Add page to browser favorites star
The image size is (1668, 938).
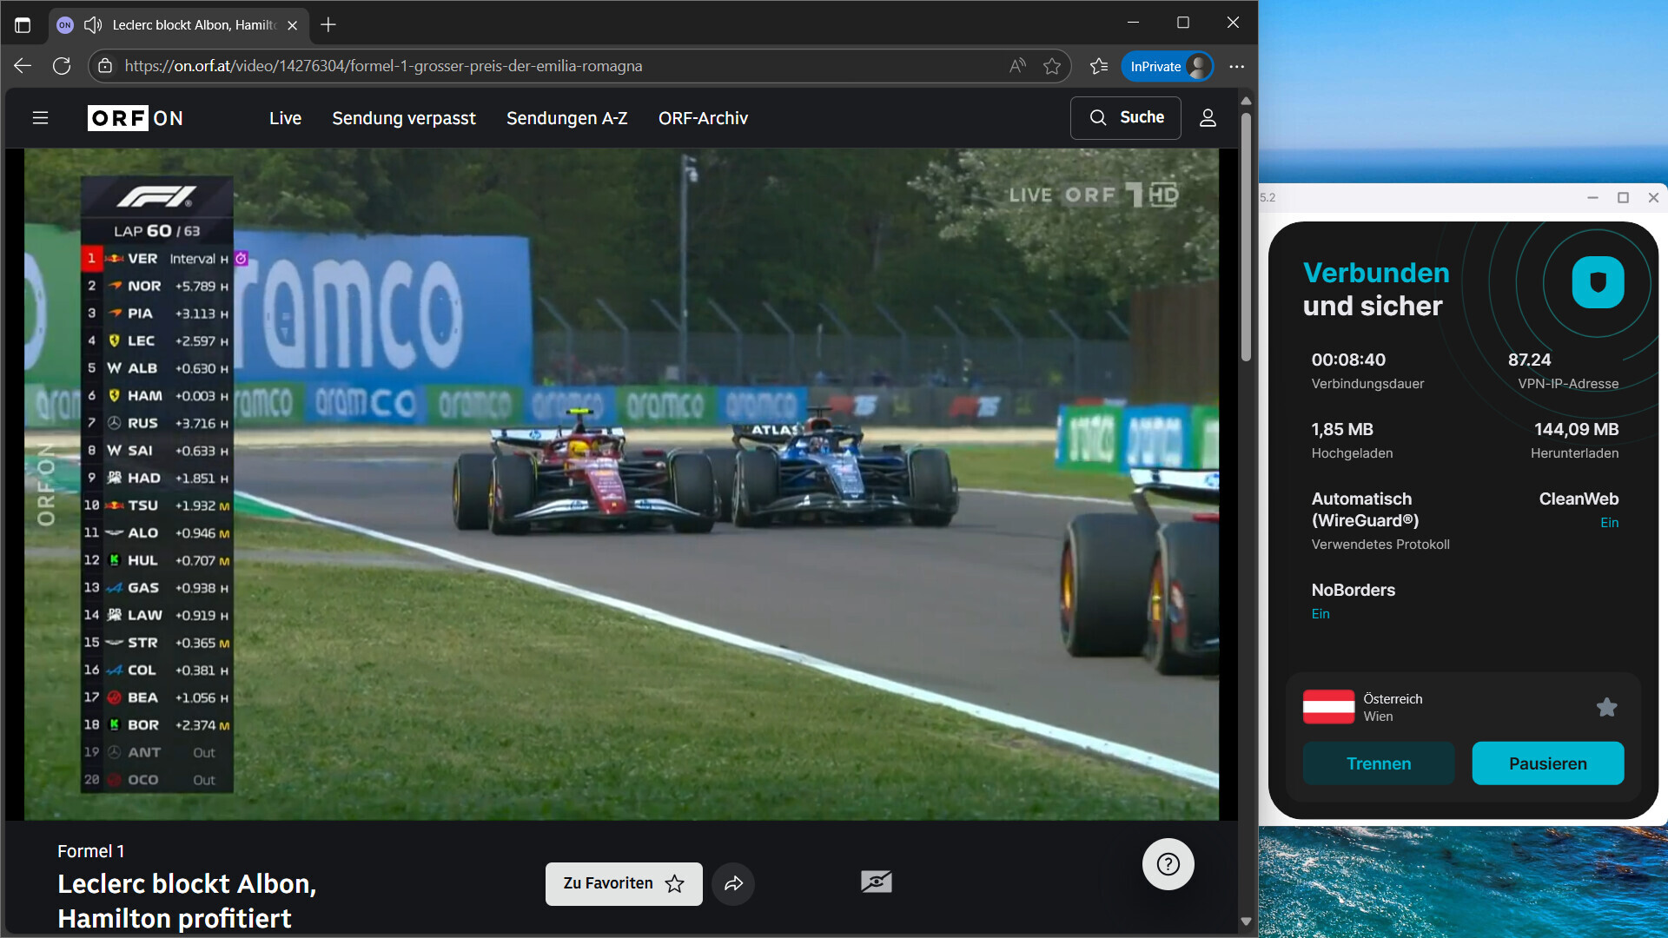[x=1052, y=66]
